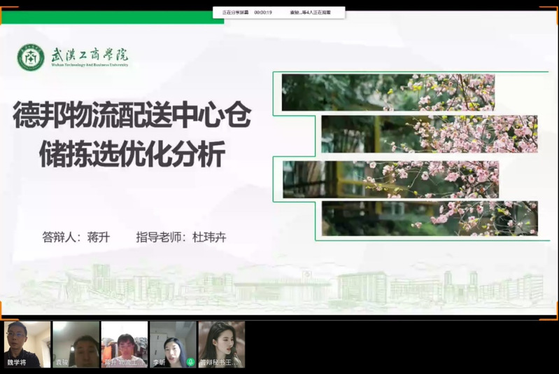Click the 00:00:19 sharing timer
The image size is (559, 374).
pyautogui.click(x=263, y=12)
